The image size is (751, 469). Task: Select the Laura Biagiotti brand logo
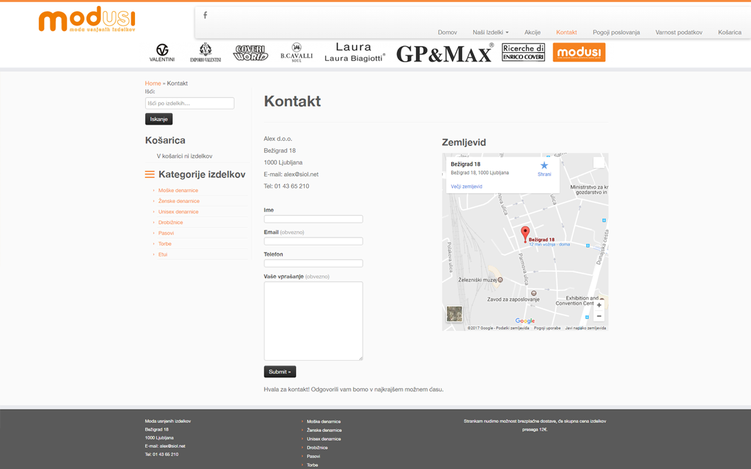pos(354,51)
